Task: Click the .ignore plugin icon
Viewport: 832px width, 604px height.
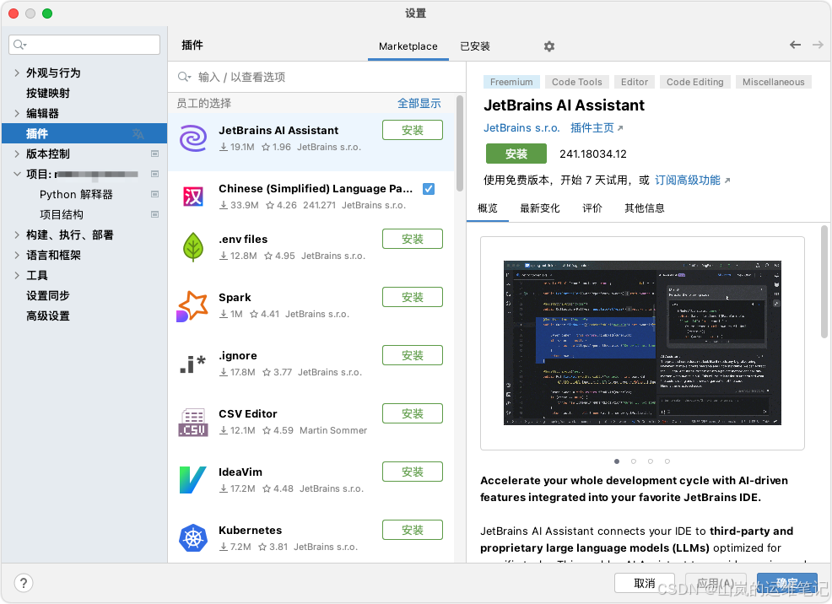Action: (x=192, y=364)
